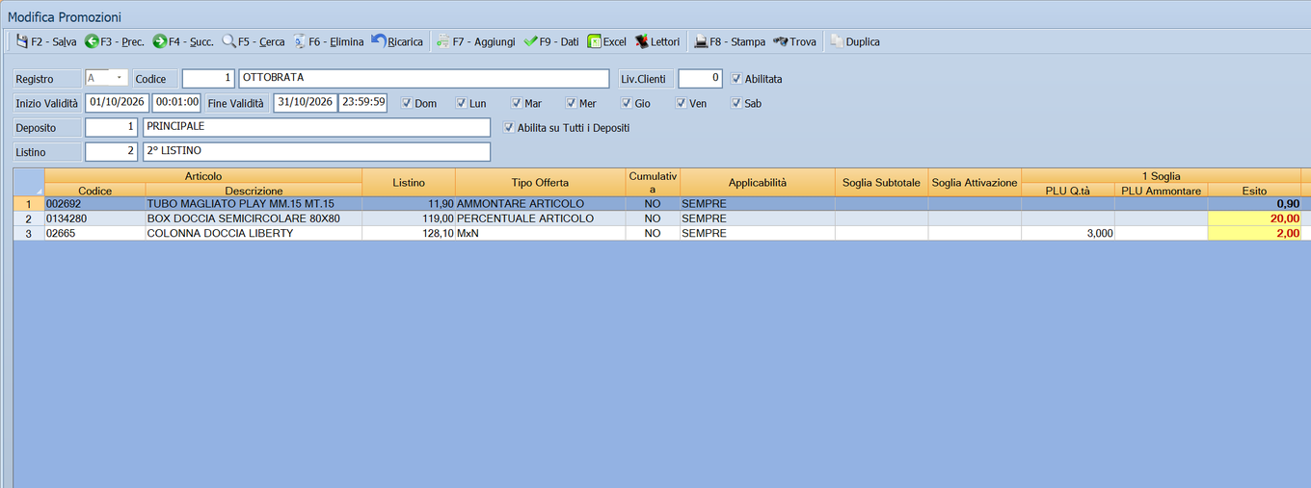Click the Esito column header
This screenshot has width=1311, height=488.
[1254, 191]
